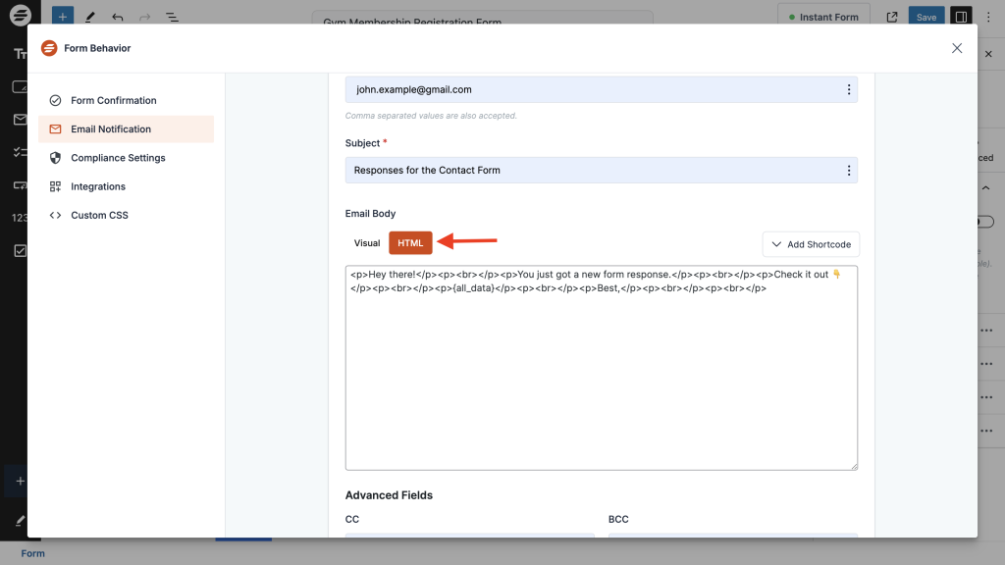Go to Integrations section

(98, 186)
